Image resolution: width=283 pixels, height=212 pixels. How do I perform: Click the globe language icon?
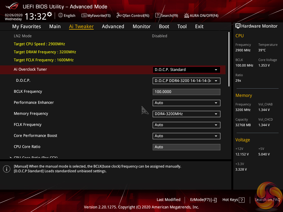(61, 15)
